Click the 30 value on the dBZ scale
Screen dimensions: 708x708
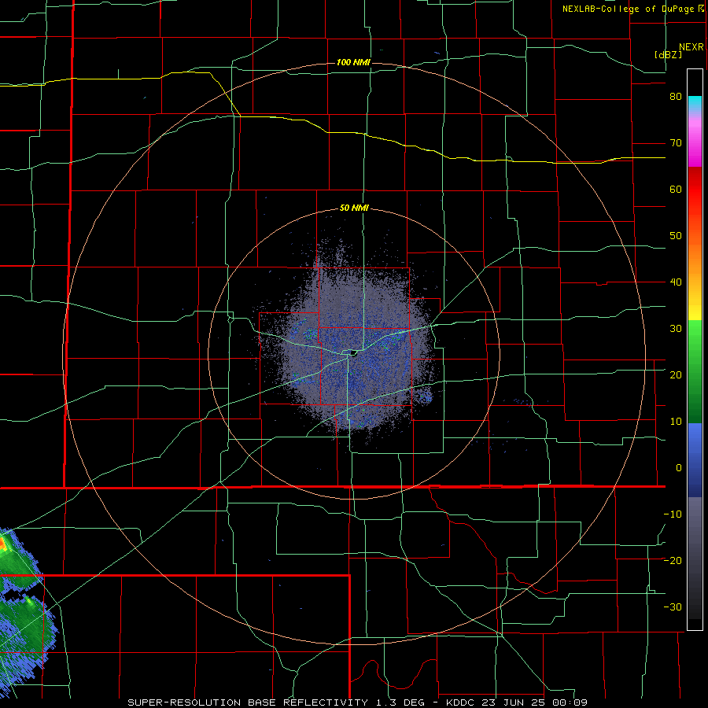676,329
